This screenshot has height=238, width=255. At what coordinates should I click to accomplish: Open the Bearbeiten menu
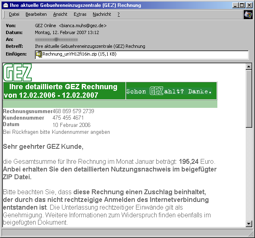36,15
